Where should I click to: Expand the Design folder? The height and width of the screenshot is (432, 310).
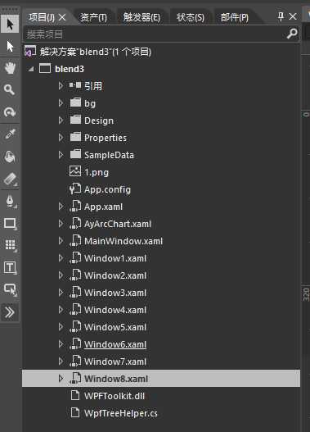pyautogui.click(x=61, y=121)
